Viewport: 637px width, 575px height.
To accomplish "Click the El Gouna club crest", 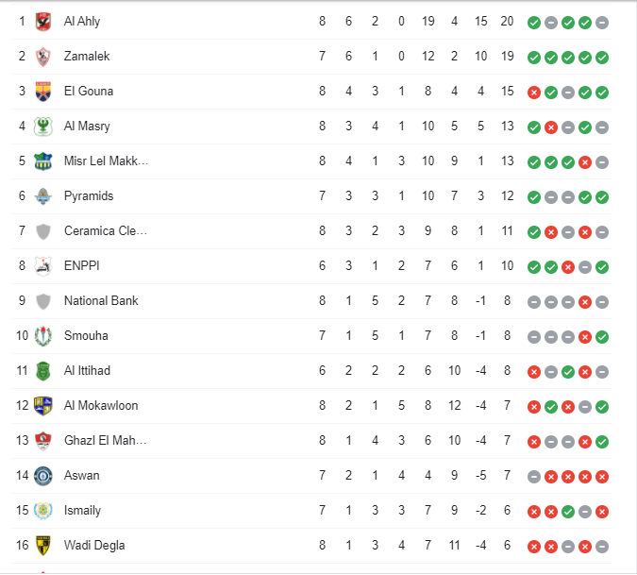I will tap(42, 92).
